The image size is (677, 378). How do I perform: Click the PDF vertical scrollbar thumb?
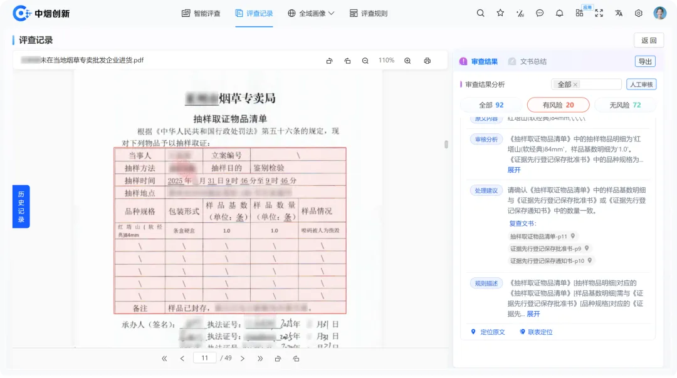[x=446, y=145]
